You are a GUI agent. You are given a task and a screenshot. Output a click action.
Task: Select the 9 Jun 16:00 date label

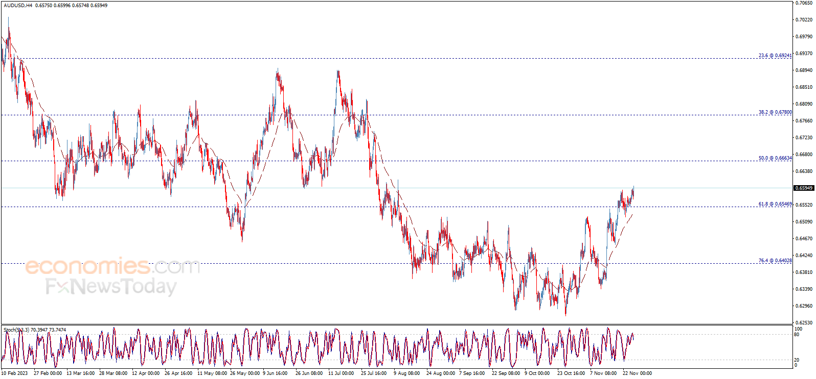275,373
